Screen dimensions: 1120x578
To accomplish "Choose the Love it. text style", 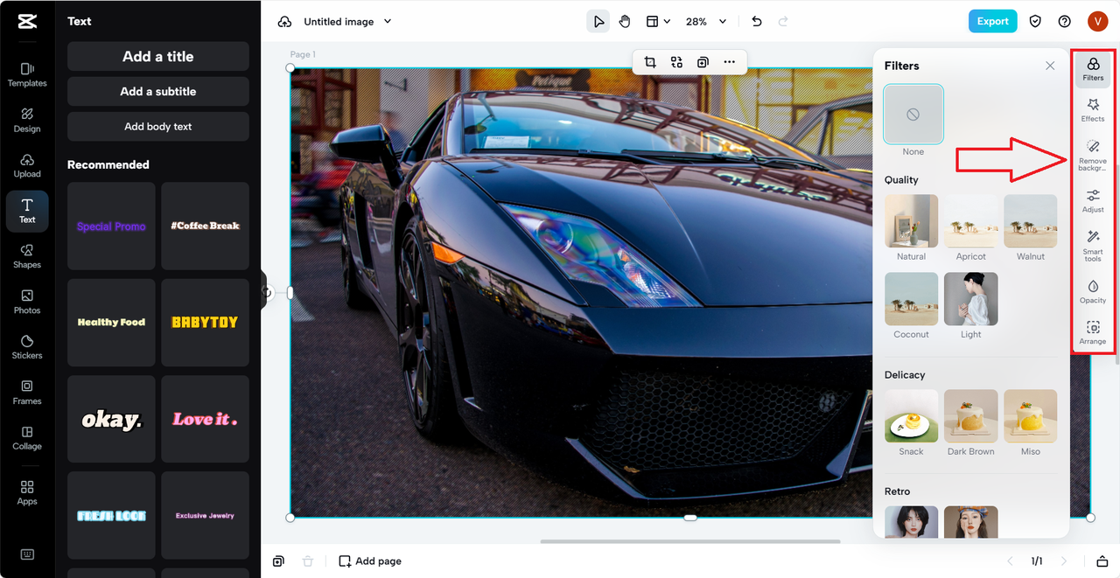I will coord(205,419).
